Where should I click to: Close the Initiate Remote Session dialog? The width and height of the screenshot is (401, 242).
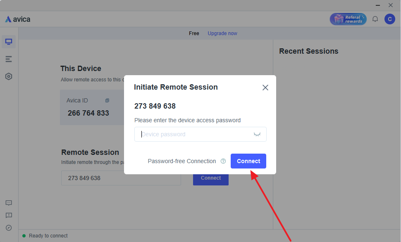(x=265, y=87)
